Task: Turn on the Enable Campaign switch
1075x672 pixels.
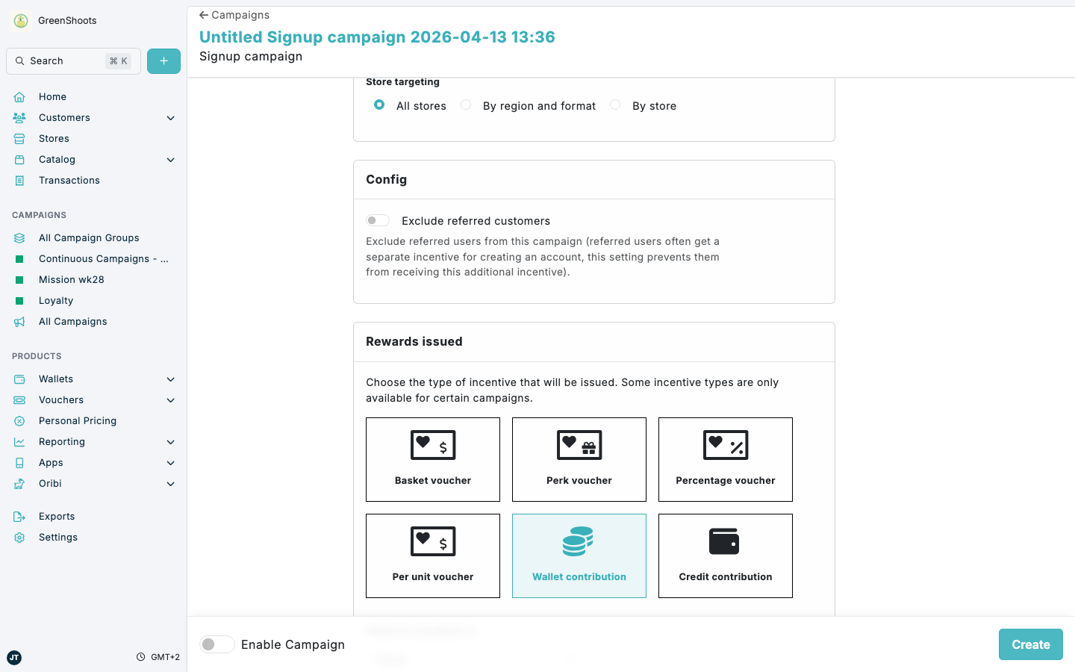Action: point(216,644)
